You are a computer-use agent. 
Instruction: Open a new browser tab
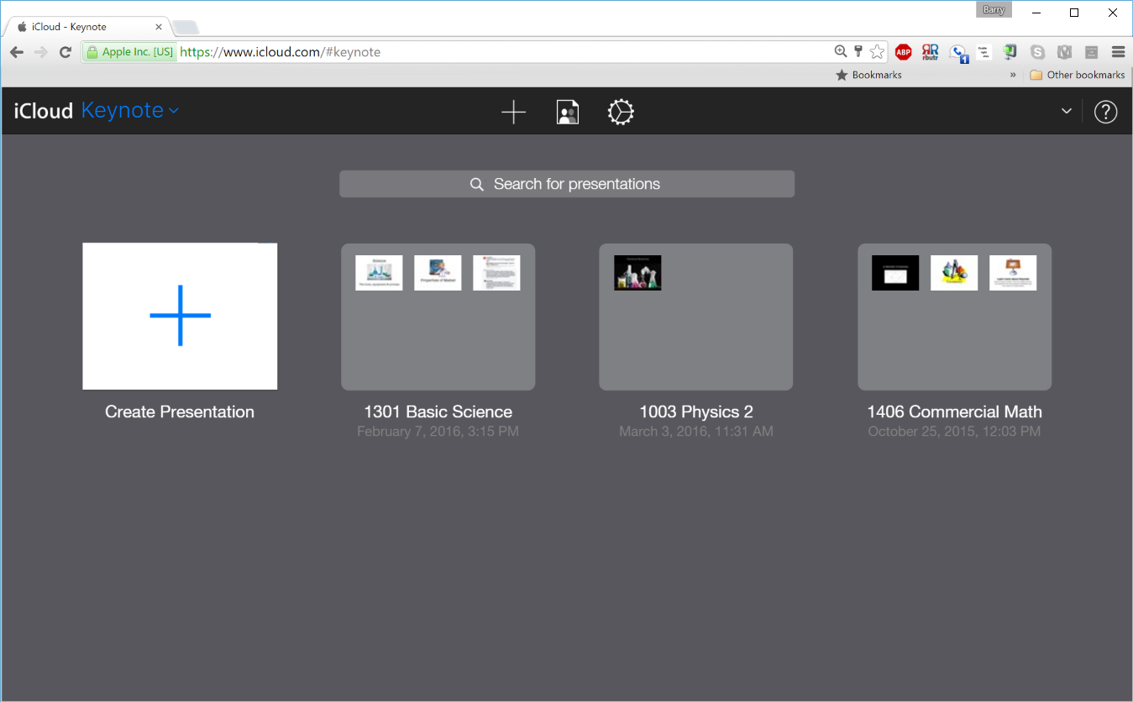185,27
